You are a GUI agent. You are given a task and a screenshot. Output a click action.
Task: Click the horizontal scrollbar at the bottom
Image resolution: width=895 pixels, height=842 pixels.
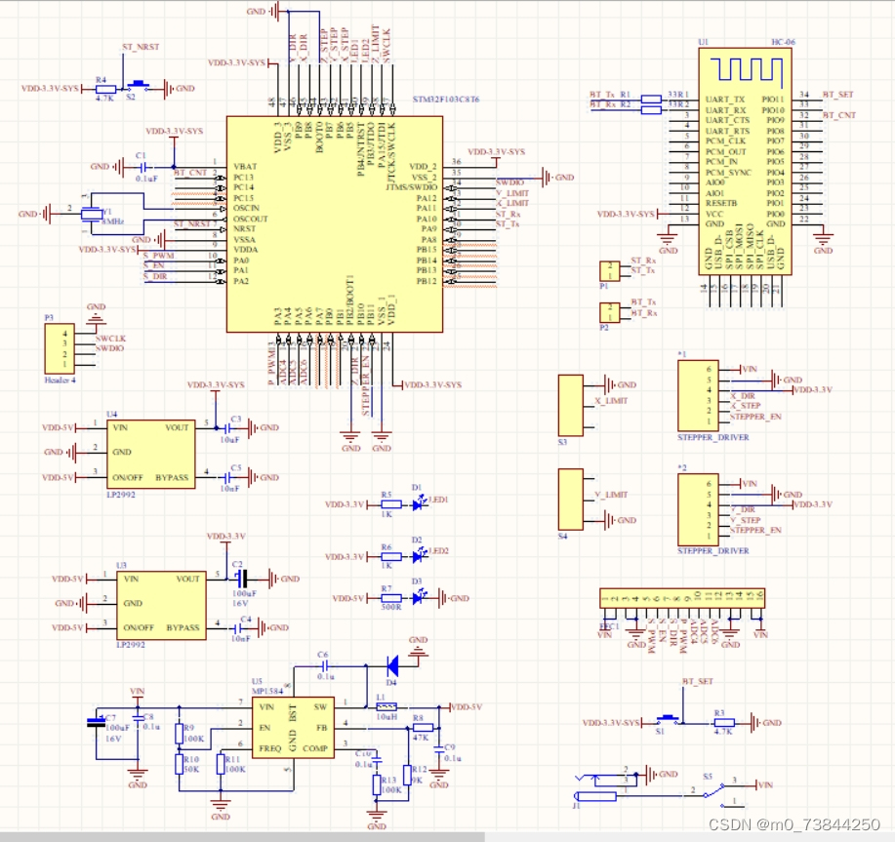click(243, 837)
